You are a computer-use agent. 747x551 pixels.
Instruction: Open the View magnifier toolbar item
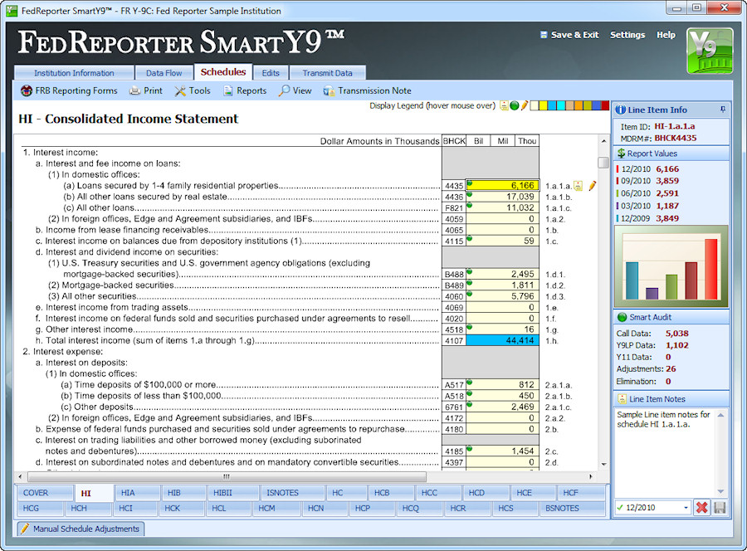pos(295,90)
